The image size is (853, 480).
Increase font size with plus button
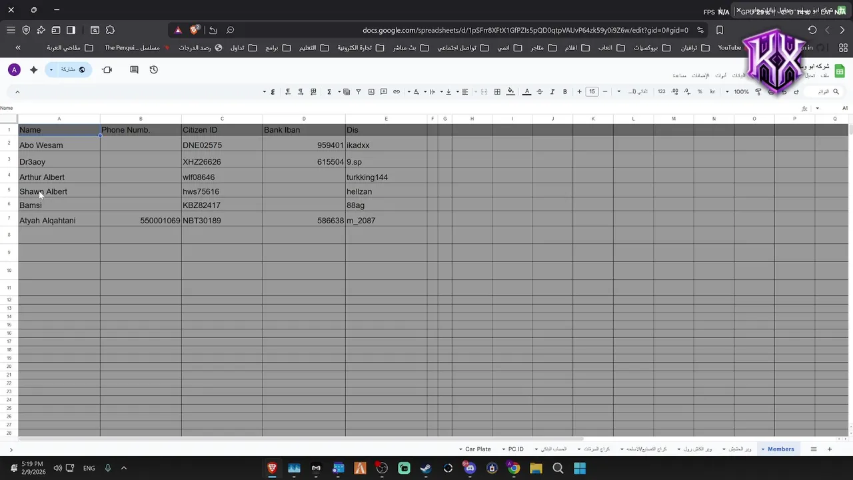579,91
